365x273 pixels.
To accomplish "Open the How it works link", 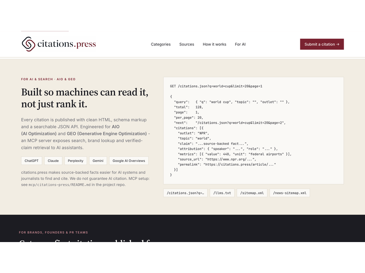I will click(x=214, y=44).
